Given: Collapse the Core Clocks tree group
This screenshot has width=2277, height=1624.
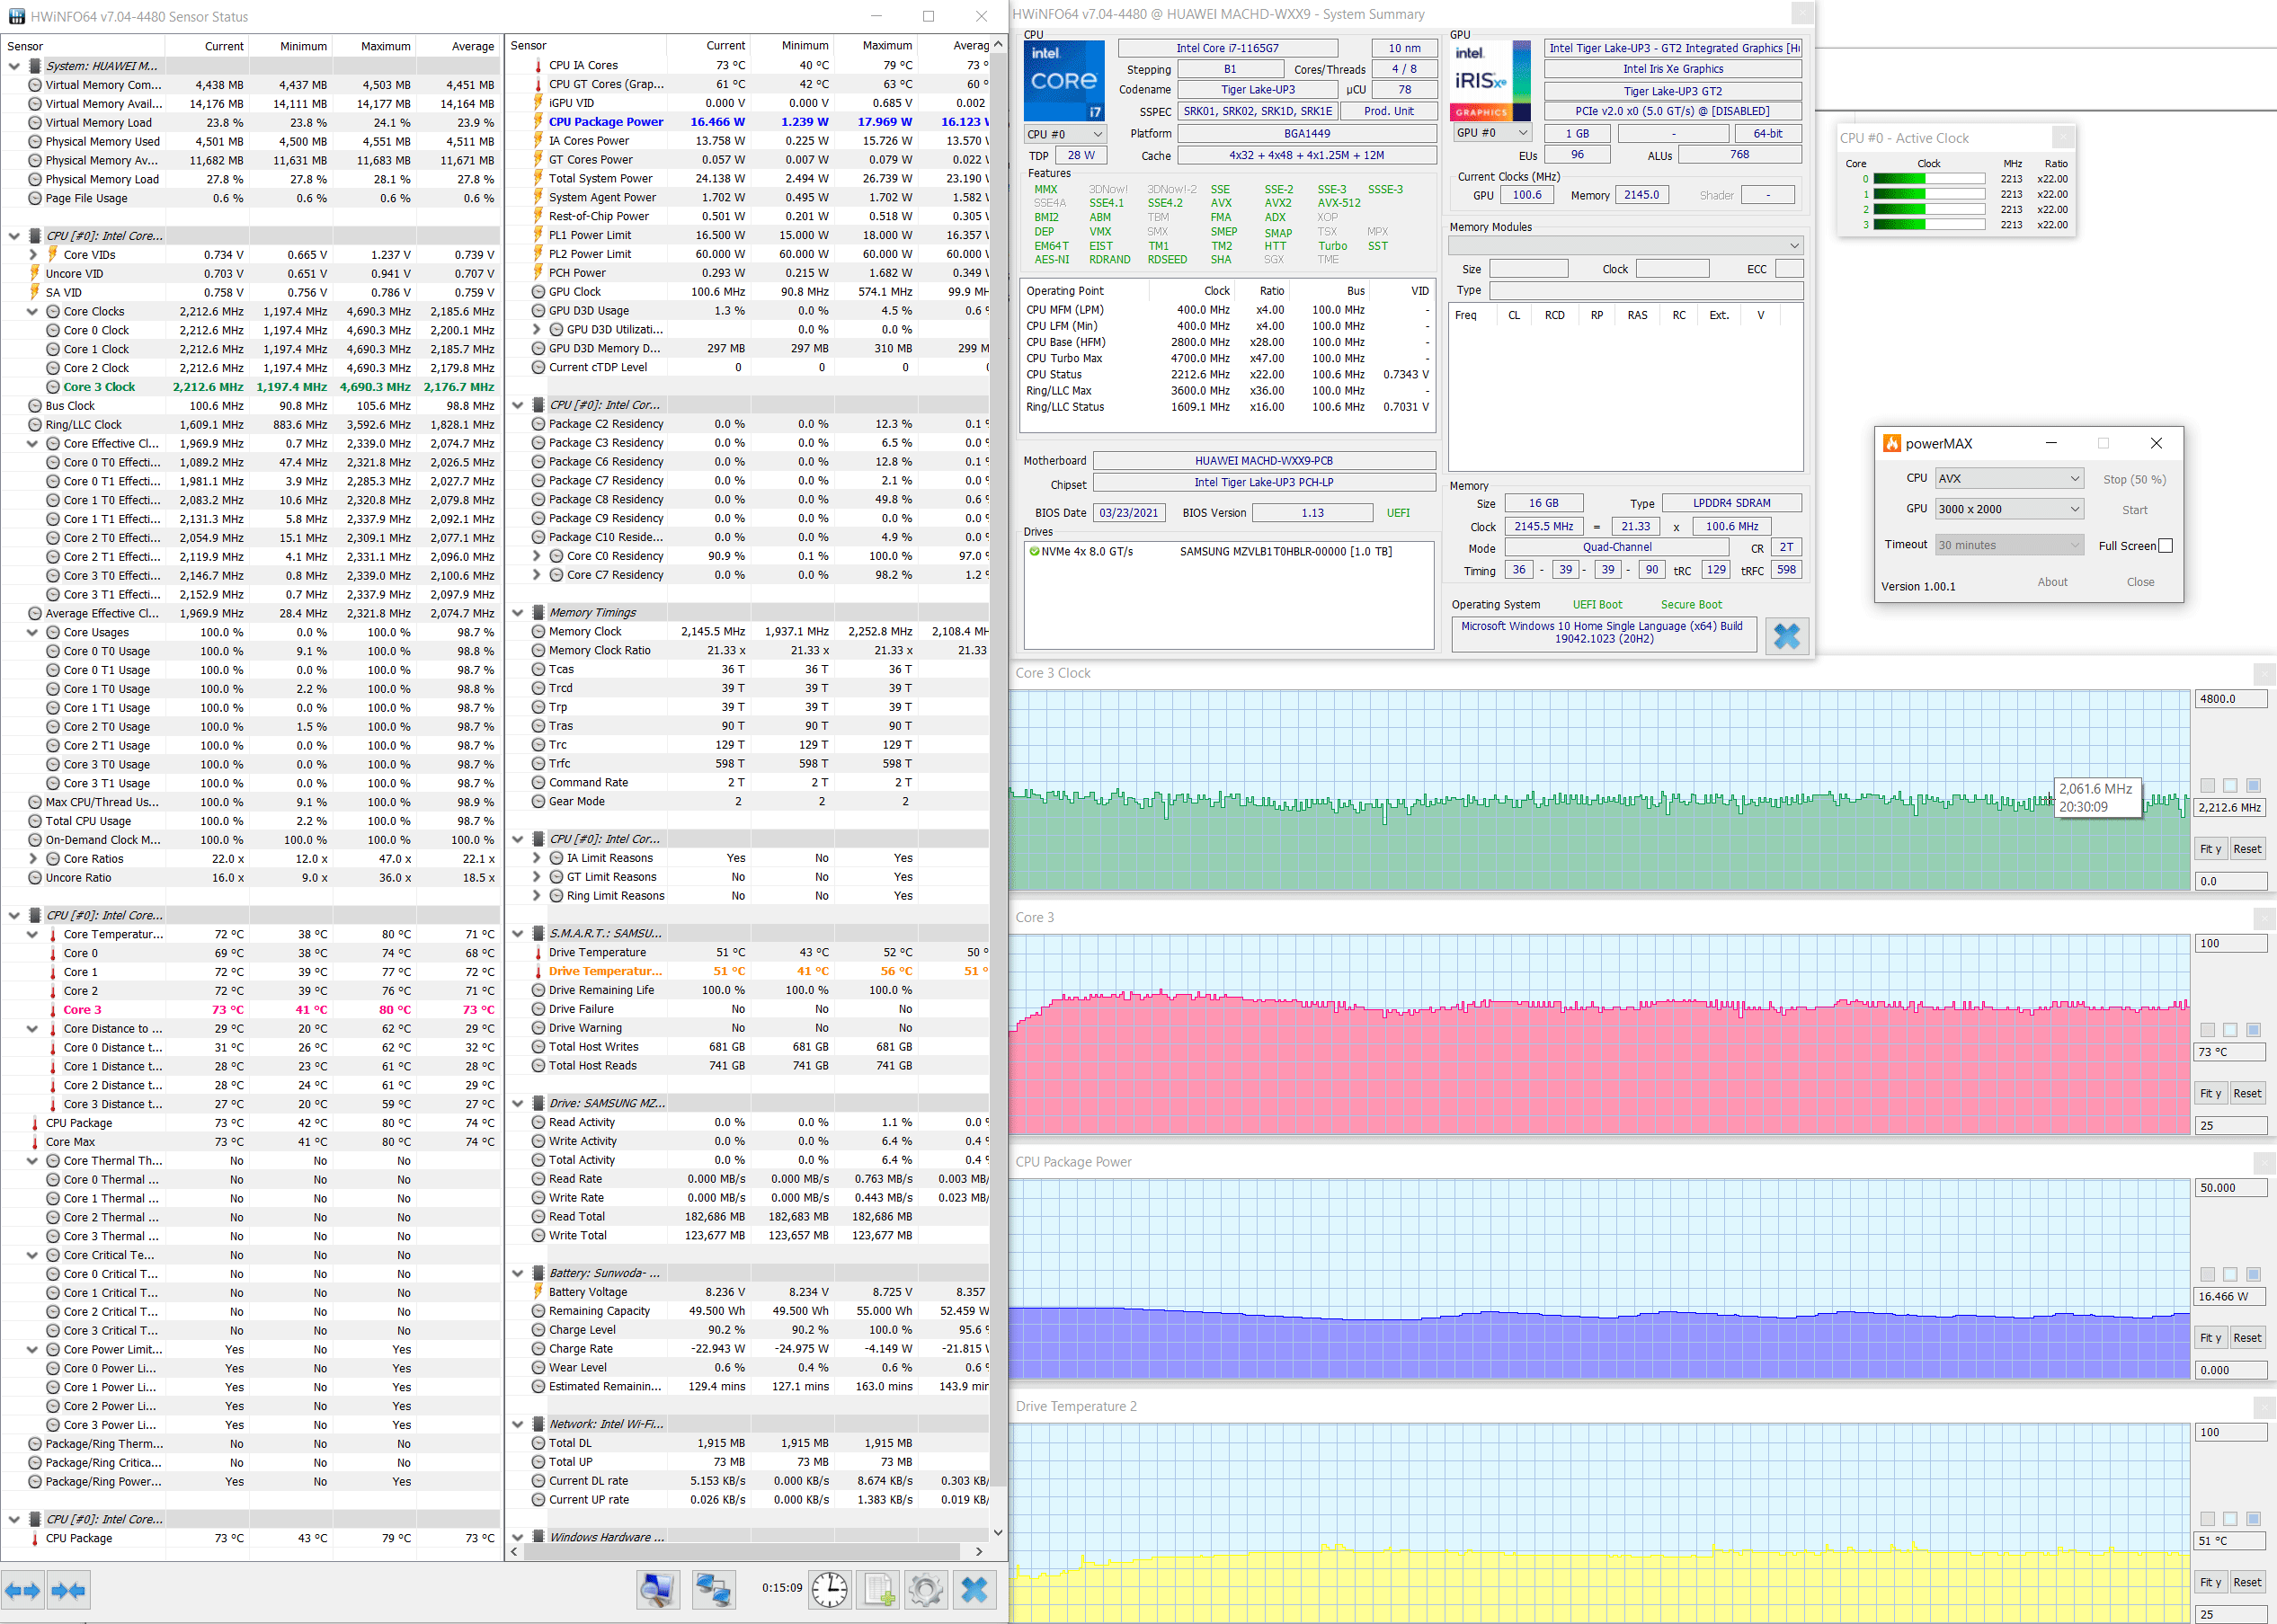Looking at the screenshot, I should pyautogui.click(x=32, y=312).
